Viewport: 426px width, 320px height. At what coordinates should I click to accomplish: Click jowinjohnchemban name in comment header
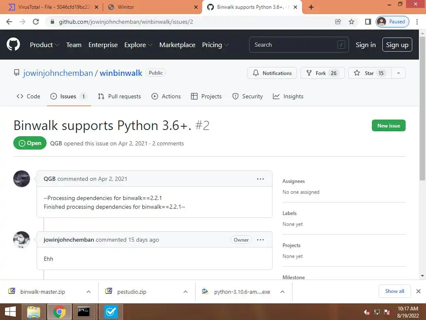(69, 240)
